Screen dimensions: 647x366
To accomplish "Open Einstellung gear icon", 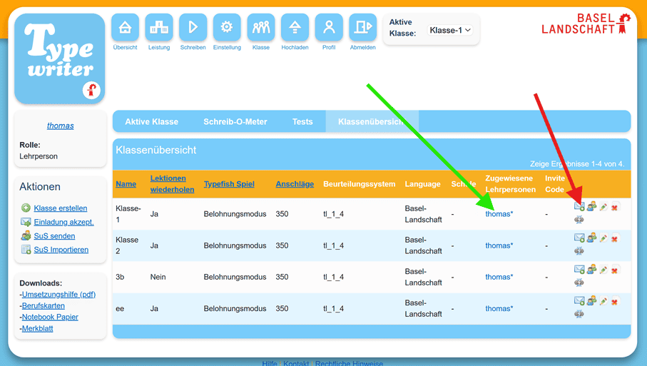I will pos(227,28).
